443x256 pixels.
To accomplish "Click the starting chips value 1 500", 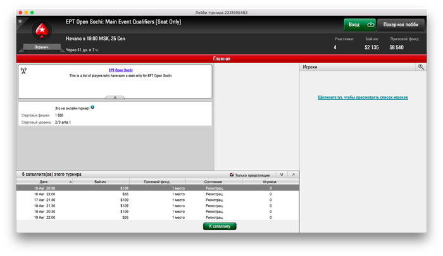I will pos(59,115).
